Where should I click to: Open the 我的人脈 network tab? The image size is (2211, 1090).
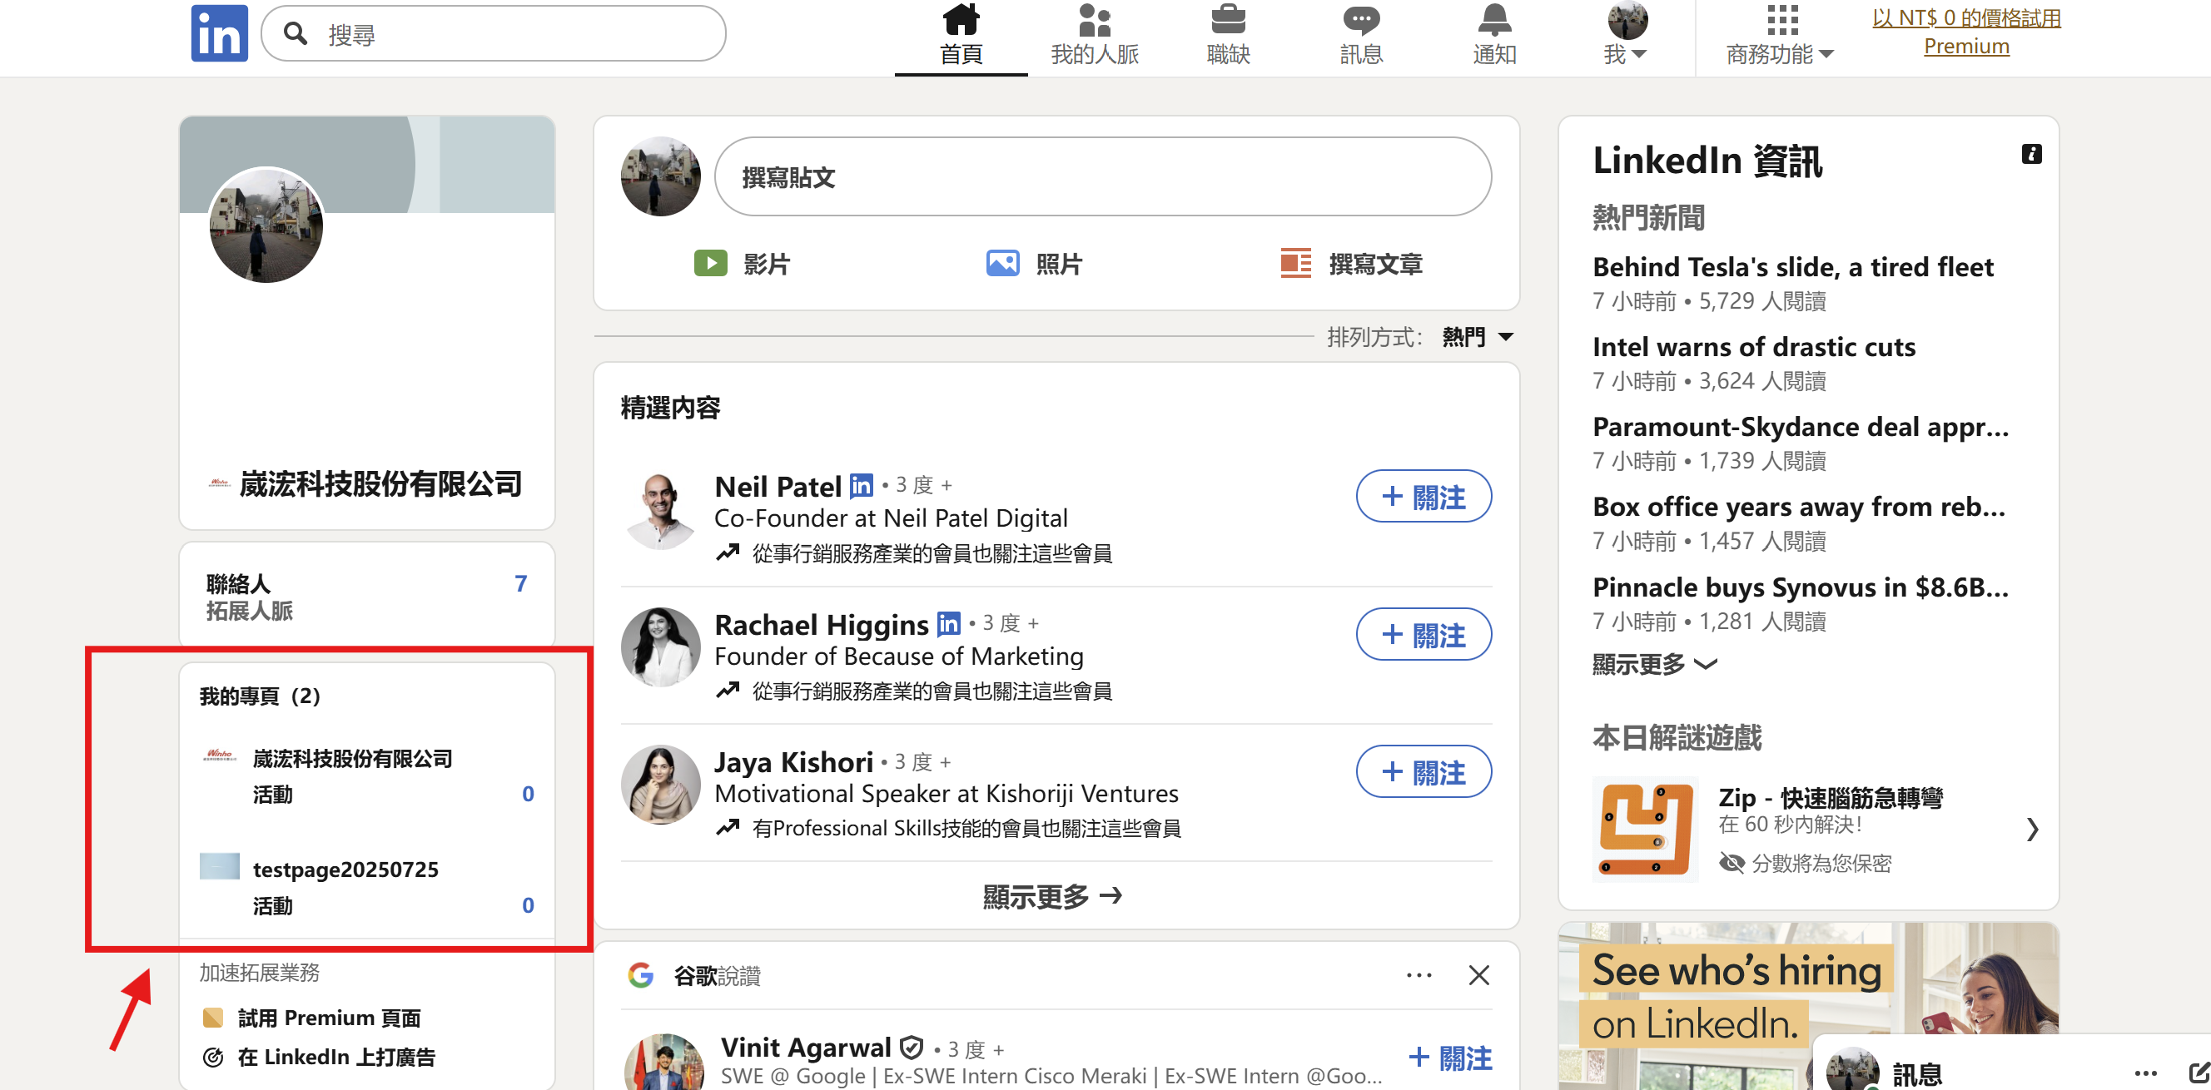click(x=1095, y=34)
